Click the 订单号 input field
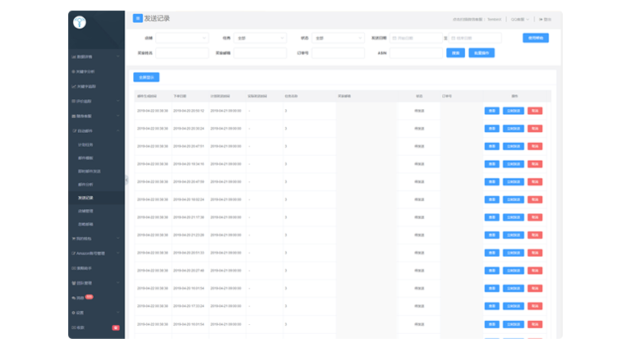This screenshot has height=361, width=631. coord(338,53)
